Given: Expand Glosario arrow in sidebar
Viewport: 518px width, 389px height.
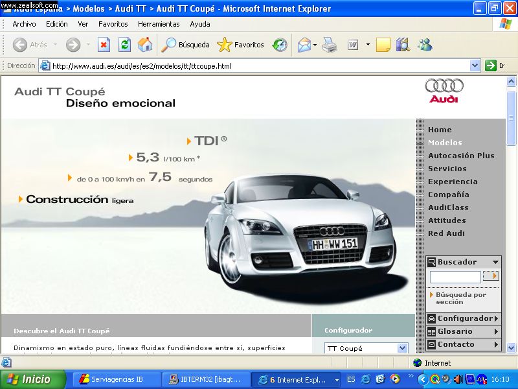Looking at the screenshot, I should click(496, 331).
